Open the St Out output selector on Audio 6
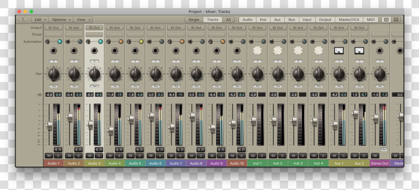Viewport: 419px width, 190px height. point(156,27)
